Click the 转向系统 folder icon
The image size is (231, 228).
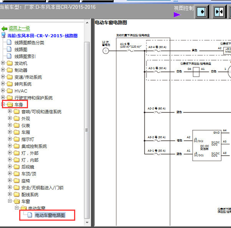(x=10, y=84)
